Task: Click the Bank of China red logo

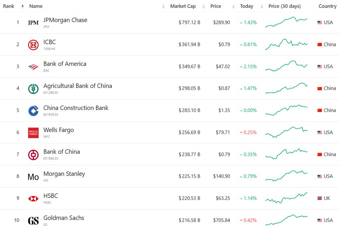Action: pyautogui.click(x=33, y=154)
